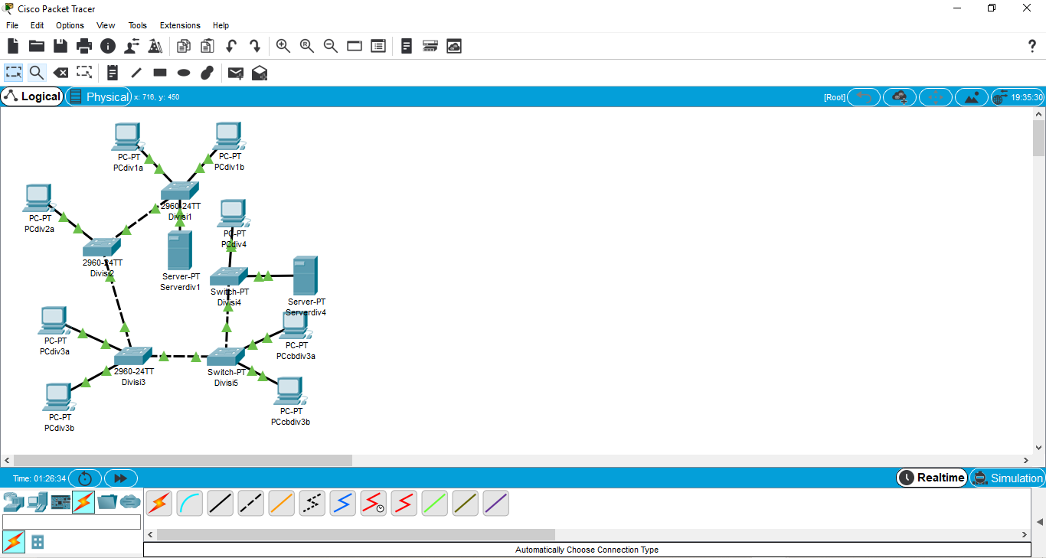Place a Note on the workspace
This screenshot has width=1046, height=558.
click(x=113, y=73)
